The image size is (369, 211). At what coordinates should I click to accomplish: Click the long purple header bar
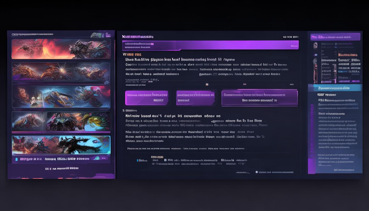(x=210, y=45)
